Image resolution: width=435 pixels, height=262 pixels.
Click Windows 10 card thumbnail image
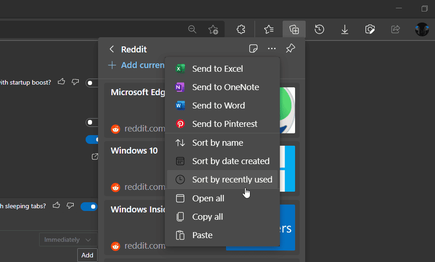coord(287,169)
